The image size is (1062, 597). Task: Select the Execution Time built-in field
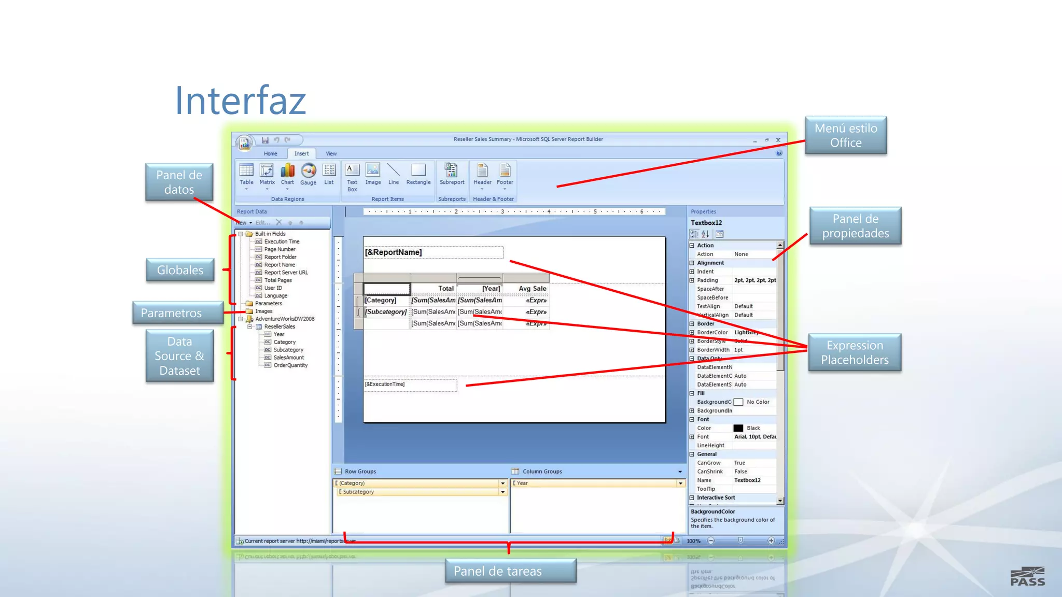[x=282, y=241]
